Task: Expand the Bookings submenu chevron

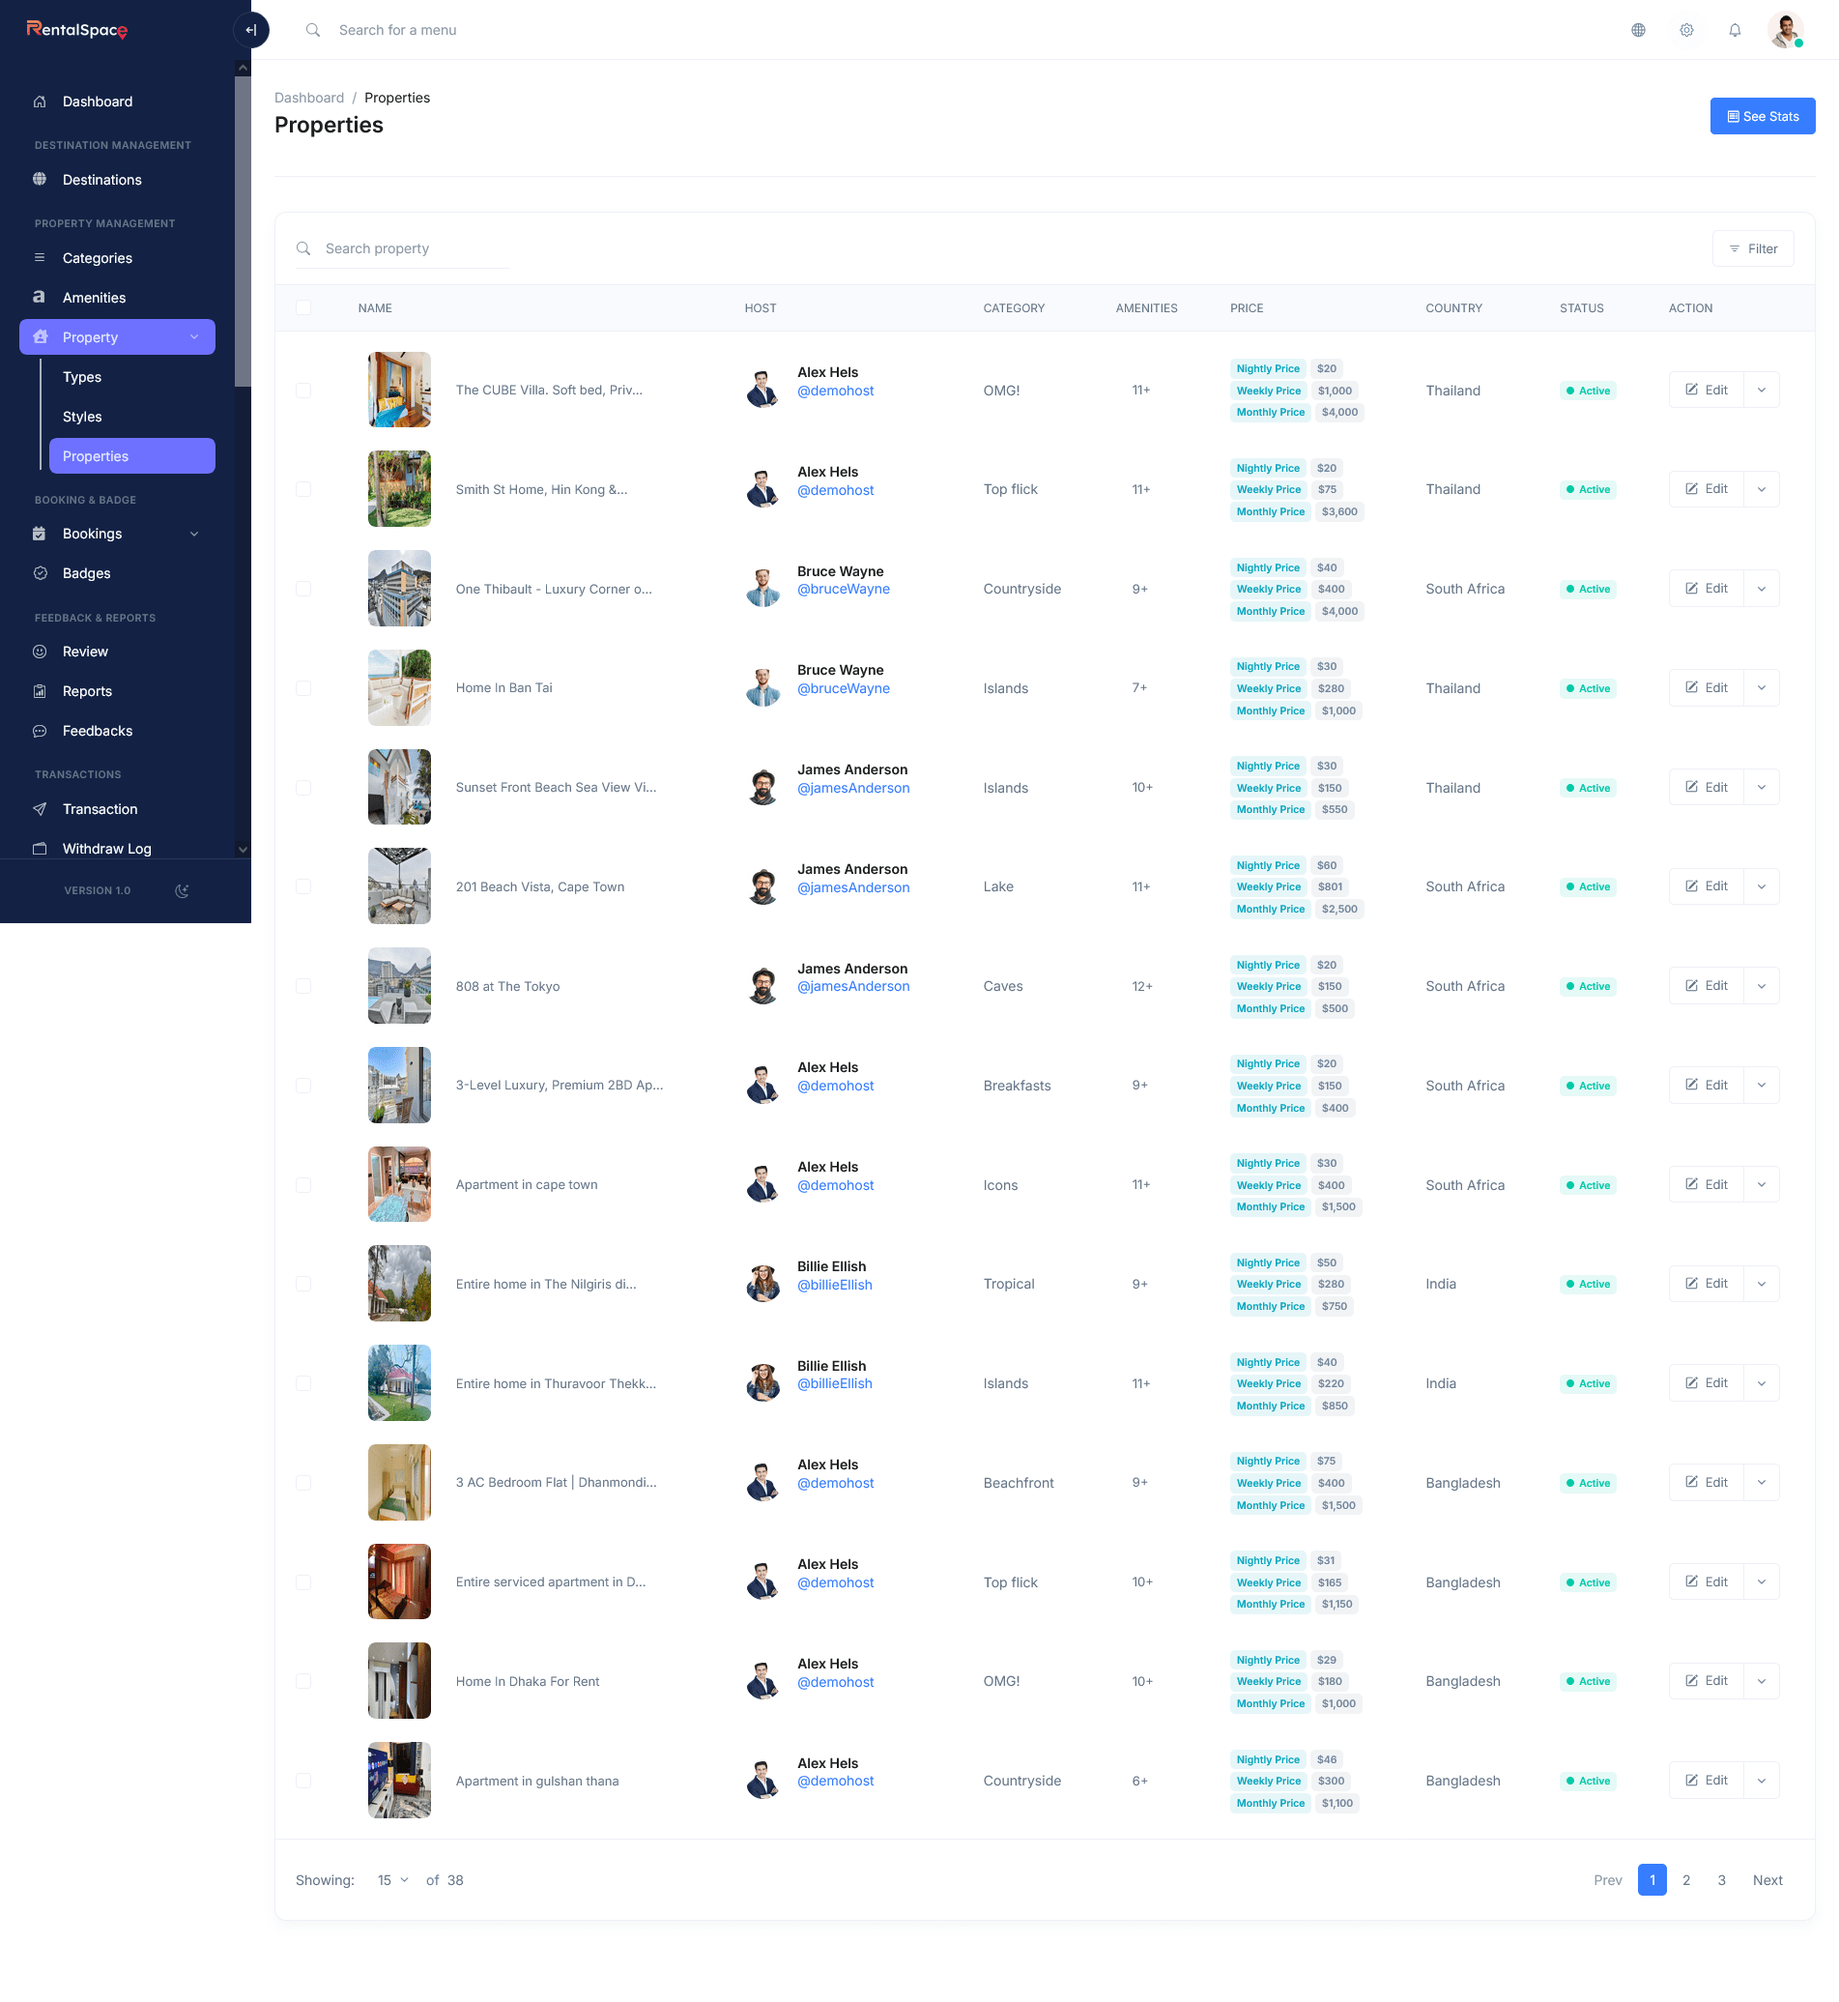Action: 194,534
